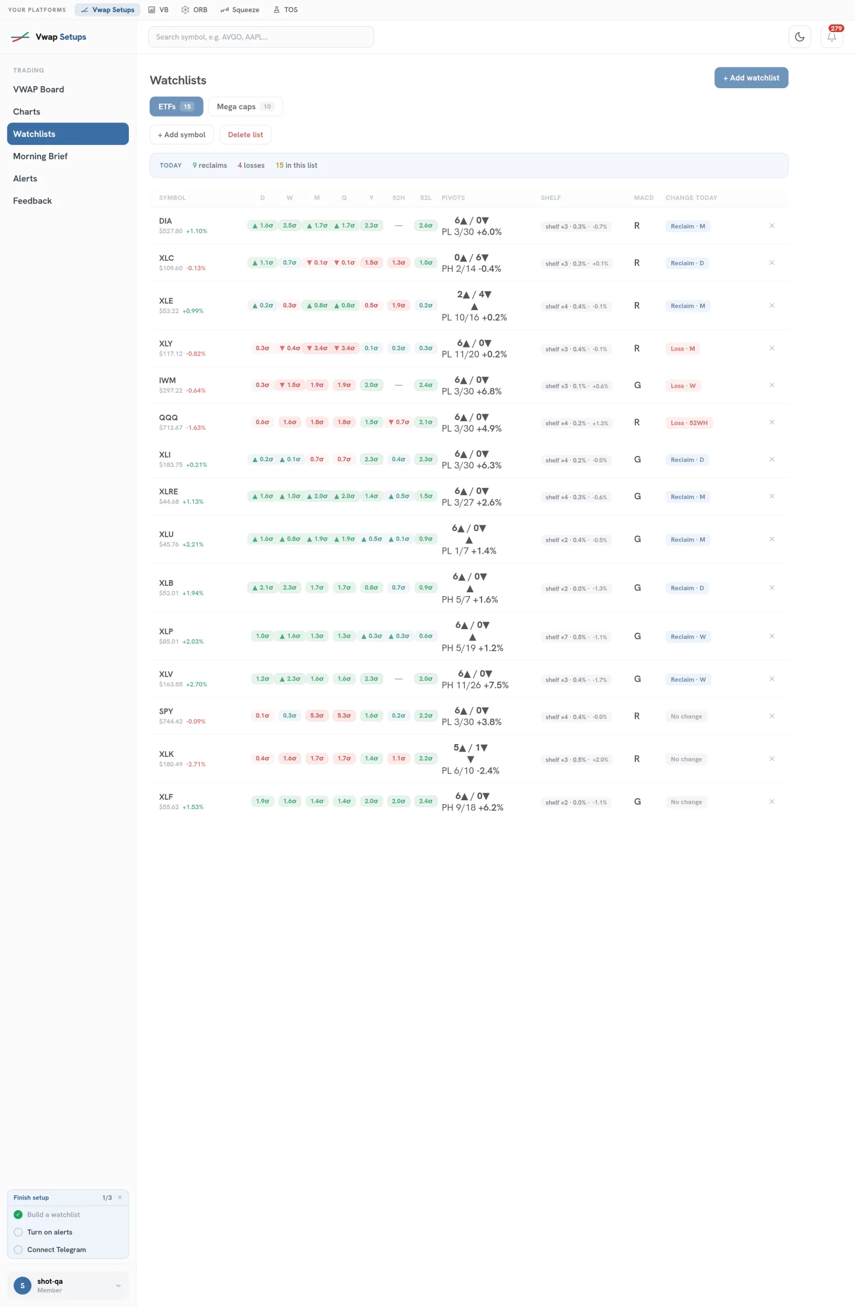Click the shot-qa avatar icon
This screenshot has height=1307, width=855.
(x=22, y=1286)
